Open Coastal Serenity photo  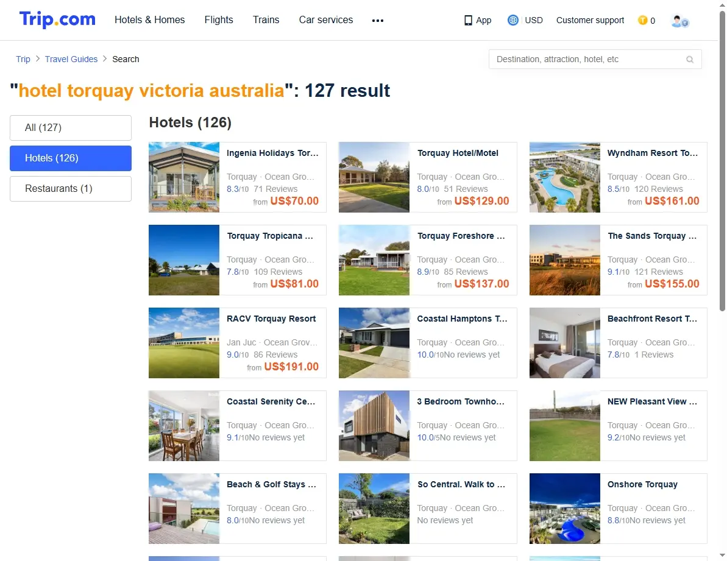click(x=184, y=426)
